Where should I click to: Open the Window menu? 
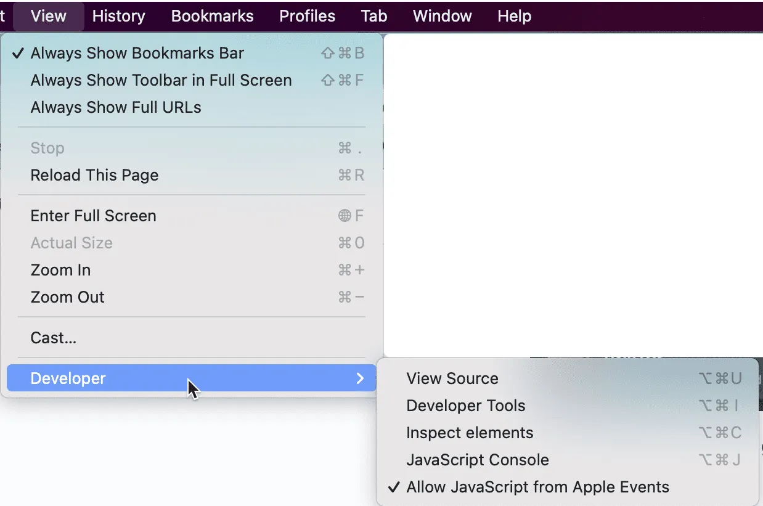(442, 16)
